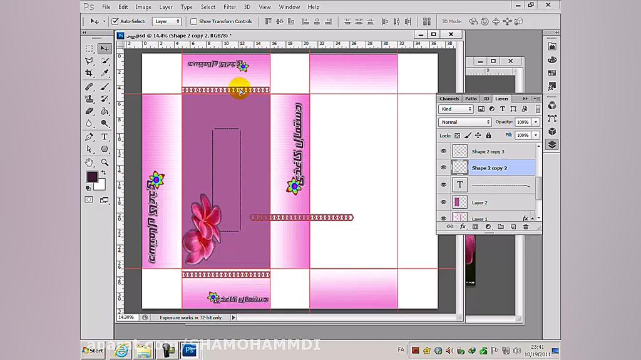Click the foreground color swatch
Viewport: 641px width, 360px height.
[x=91, y=177]
